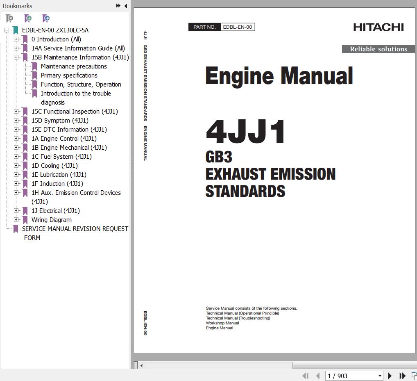The height and width of the screenshot is (381, 417).
Task: Click the Reliable solutions banner text
Action: tap(378, 49)
